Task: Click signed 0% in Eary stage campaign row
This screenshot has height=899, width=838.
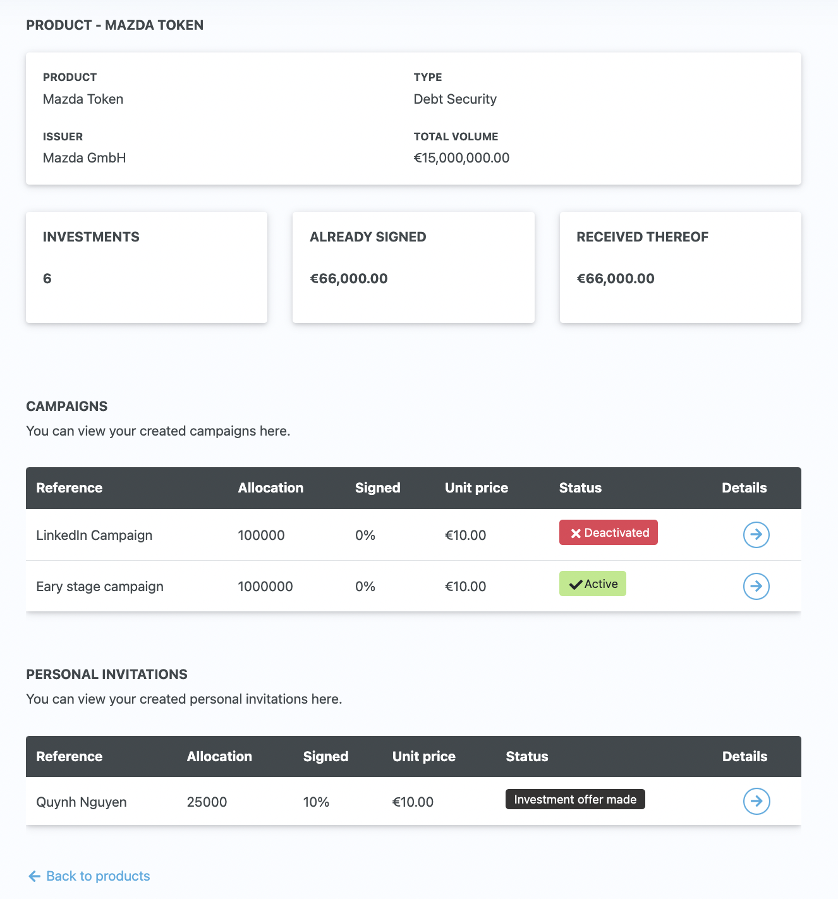Action: tap(365, 586)
